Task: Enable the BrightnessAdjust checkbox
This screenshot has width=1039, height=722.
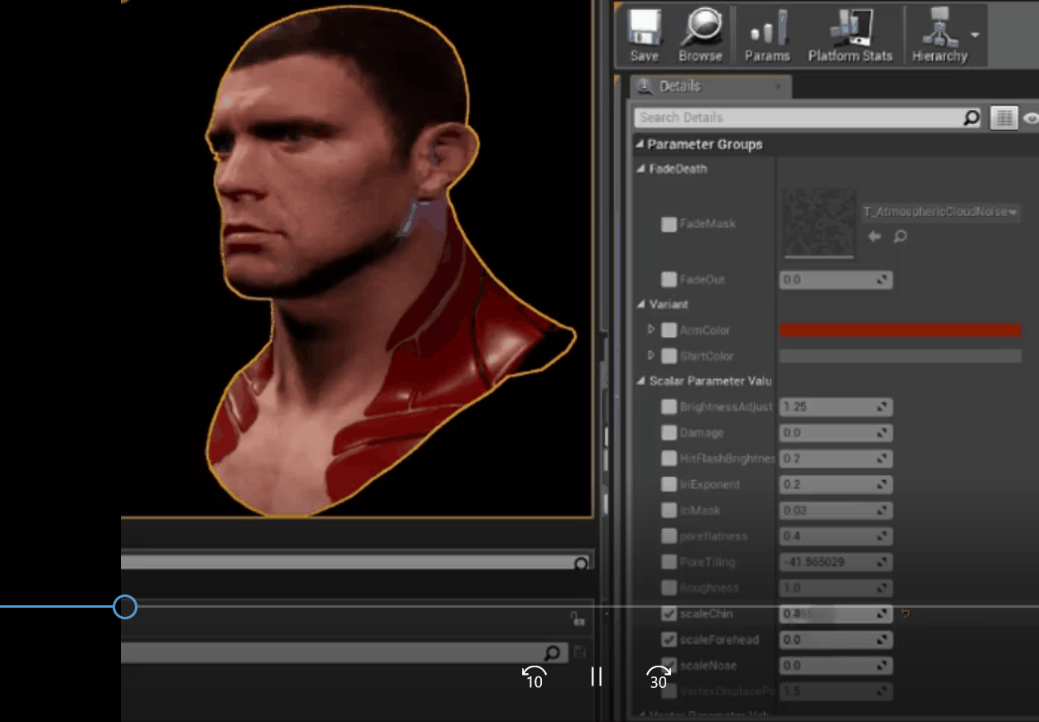Action: pos(669,407)
